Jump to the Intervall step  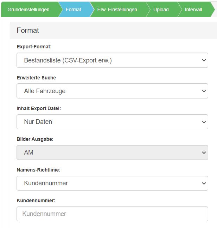point(193,10)
